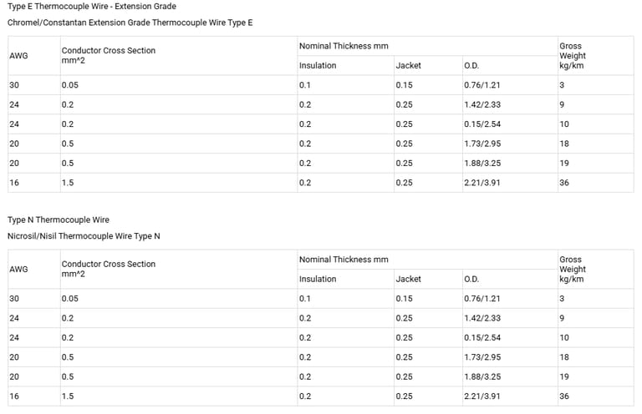Screen dimensions: 642x414
Task: Click cross section 0.05 in Type N table
Action: (70, 299)
